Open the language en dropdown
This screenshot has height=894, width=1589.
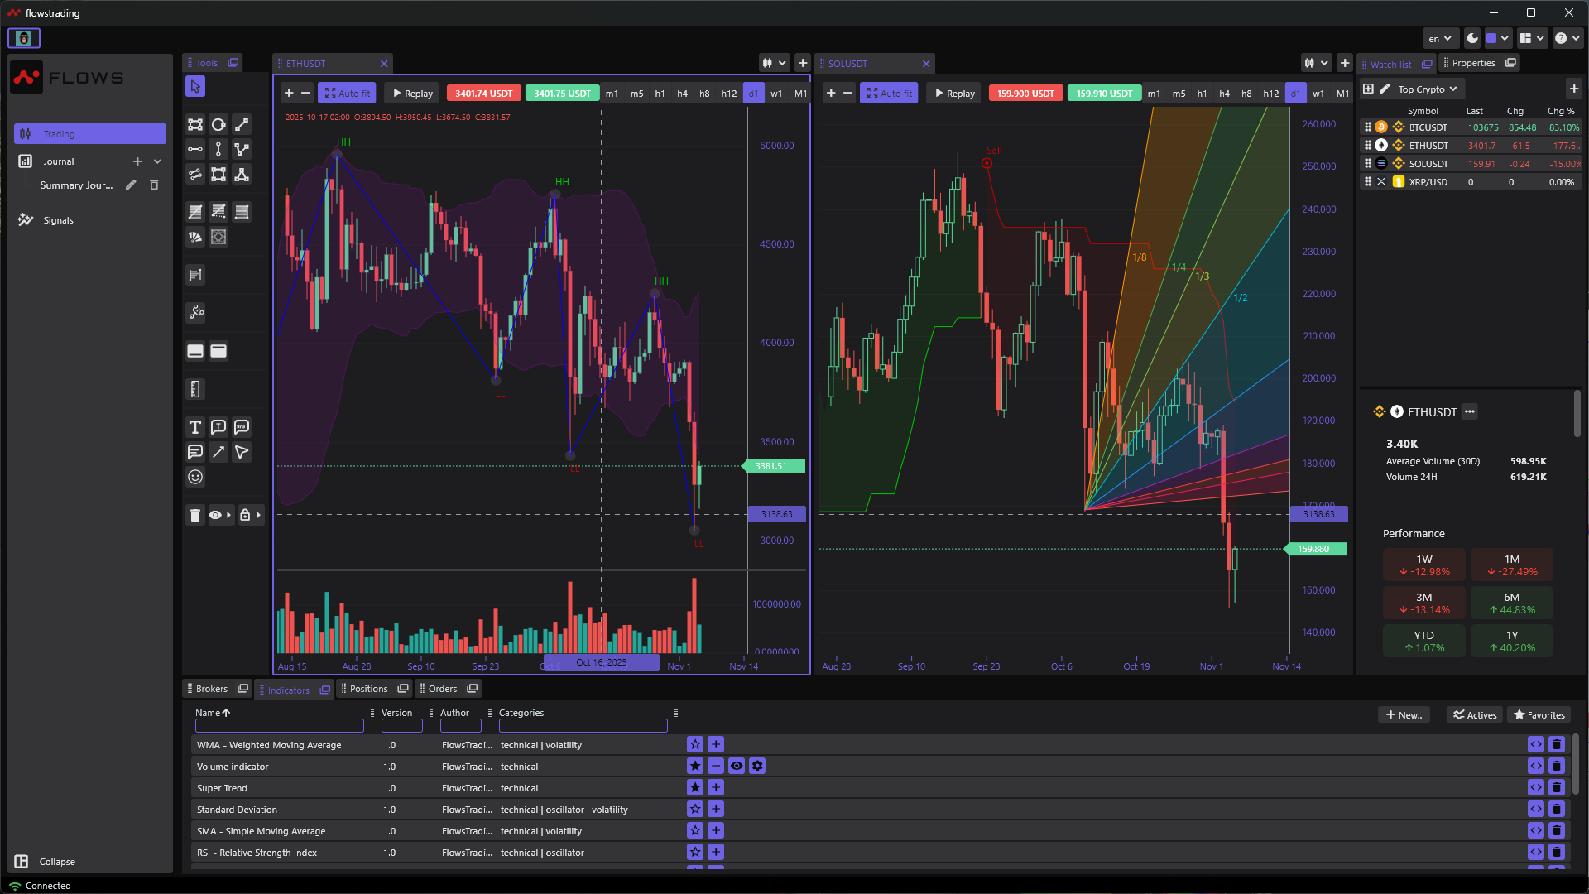click(1439, 38)
